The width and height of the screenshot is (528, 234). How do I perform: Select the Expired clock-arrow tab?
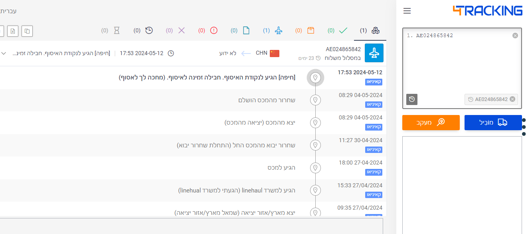point(143,30)
